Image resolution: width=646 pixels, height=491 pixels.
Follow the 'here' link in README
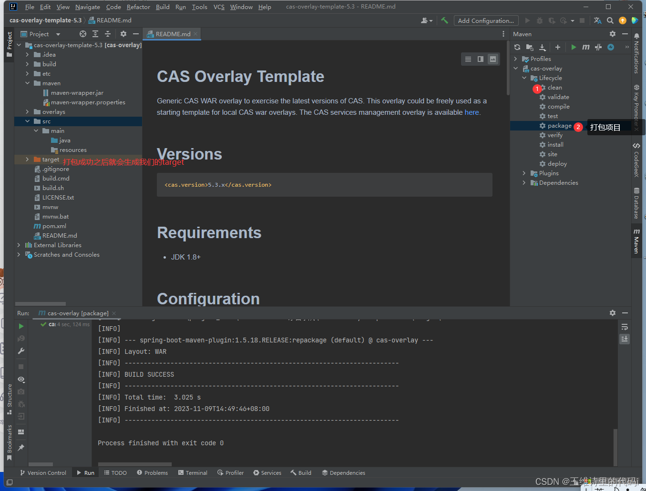472,112
